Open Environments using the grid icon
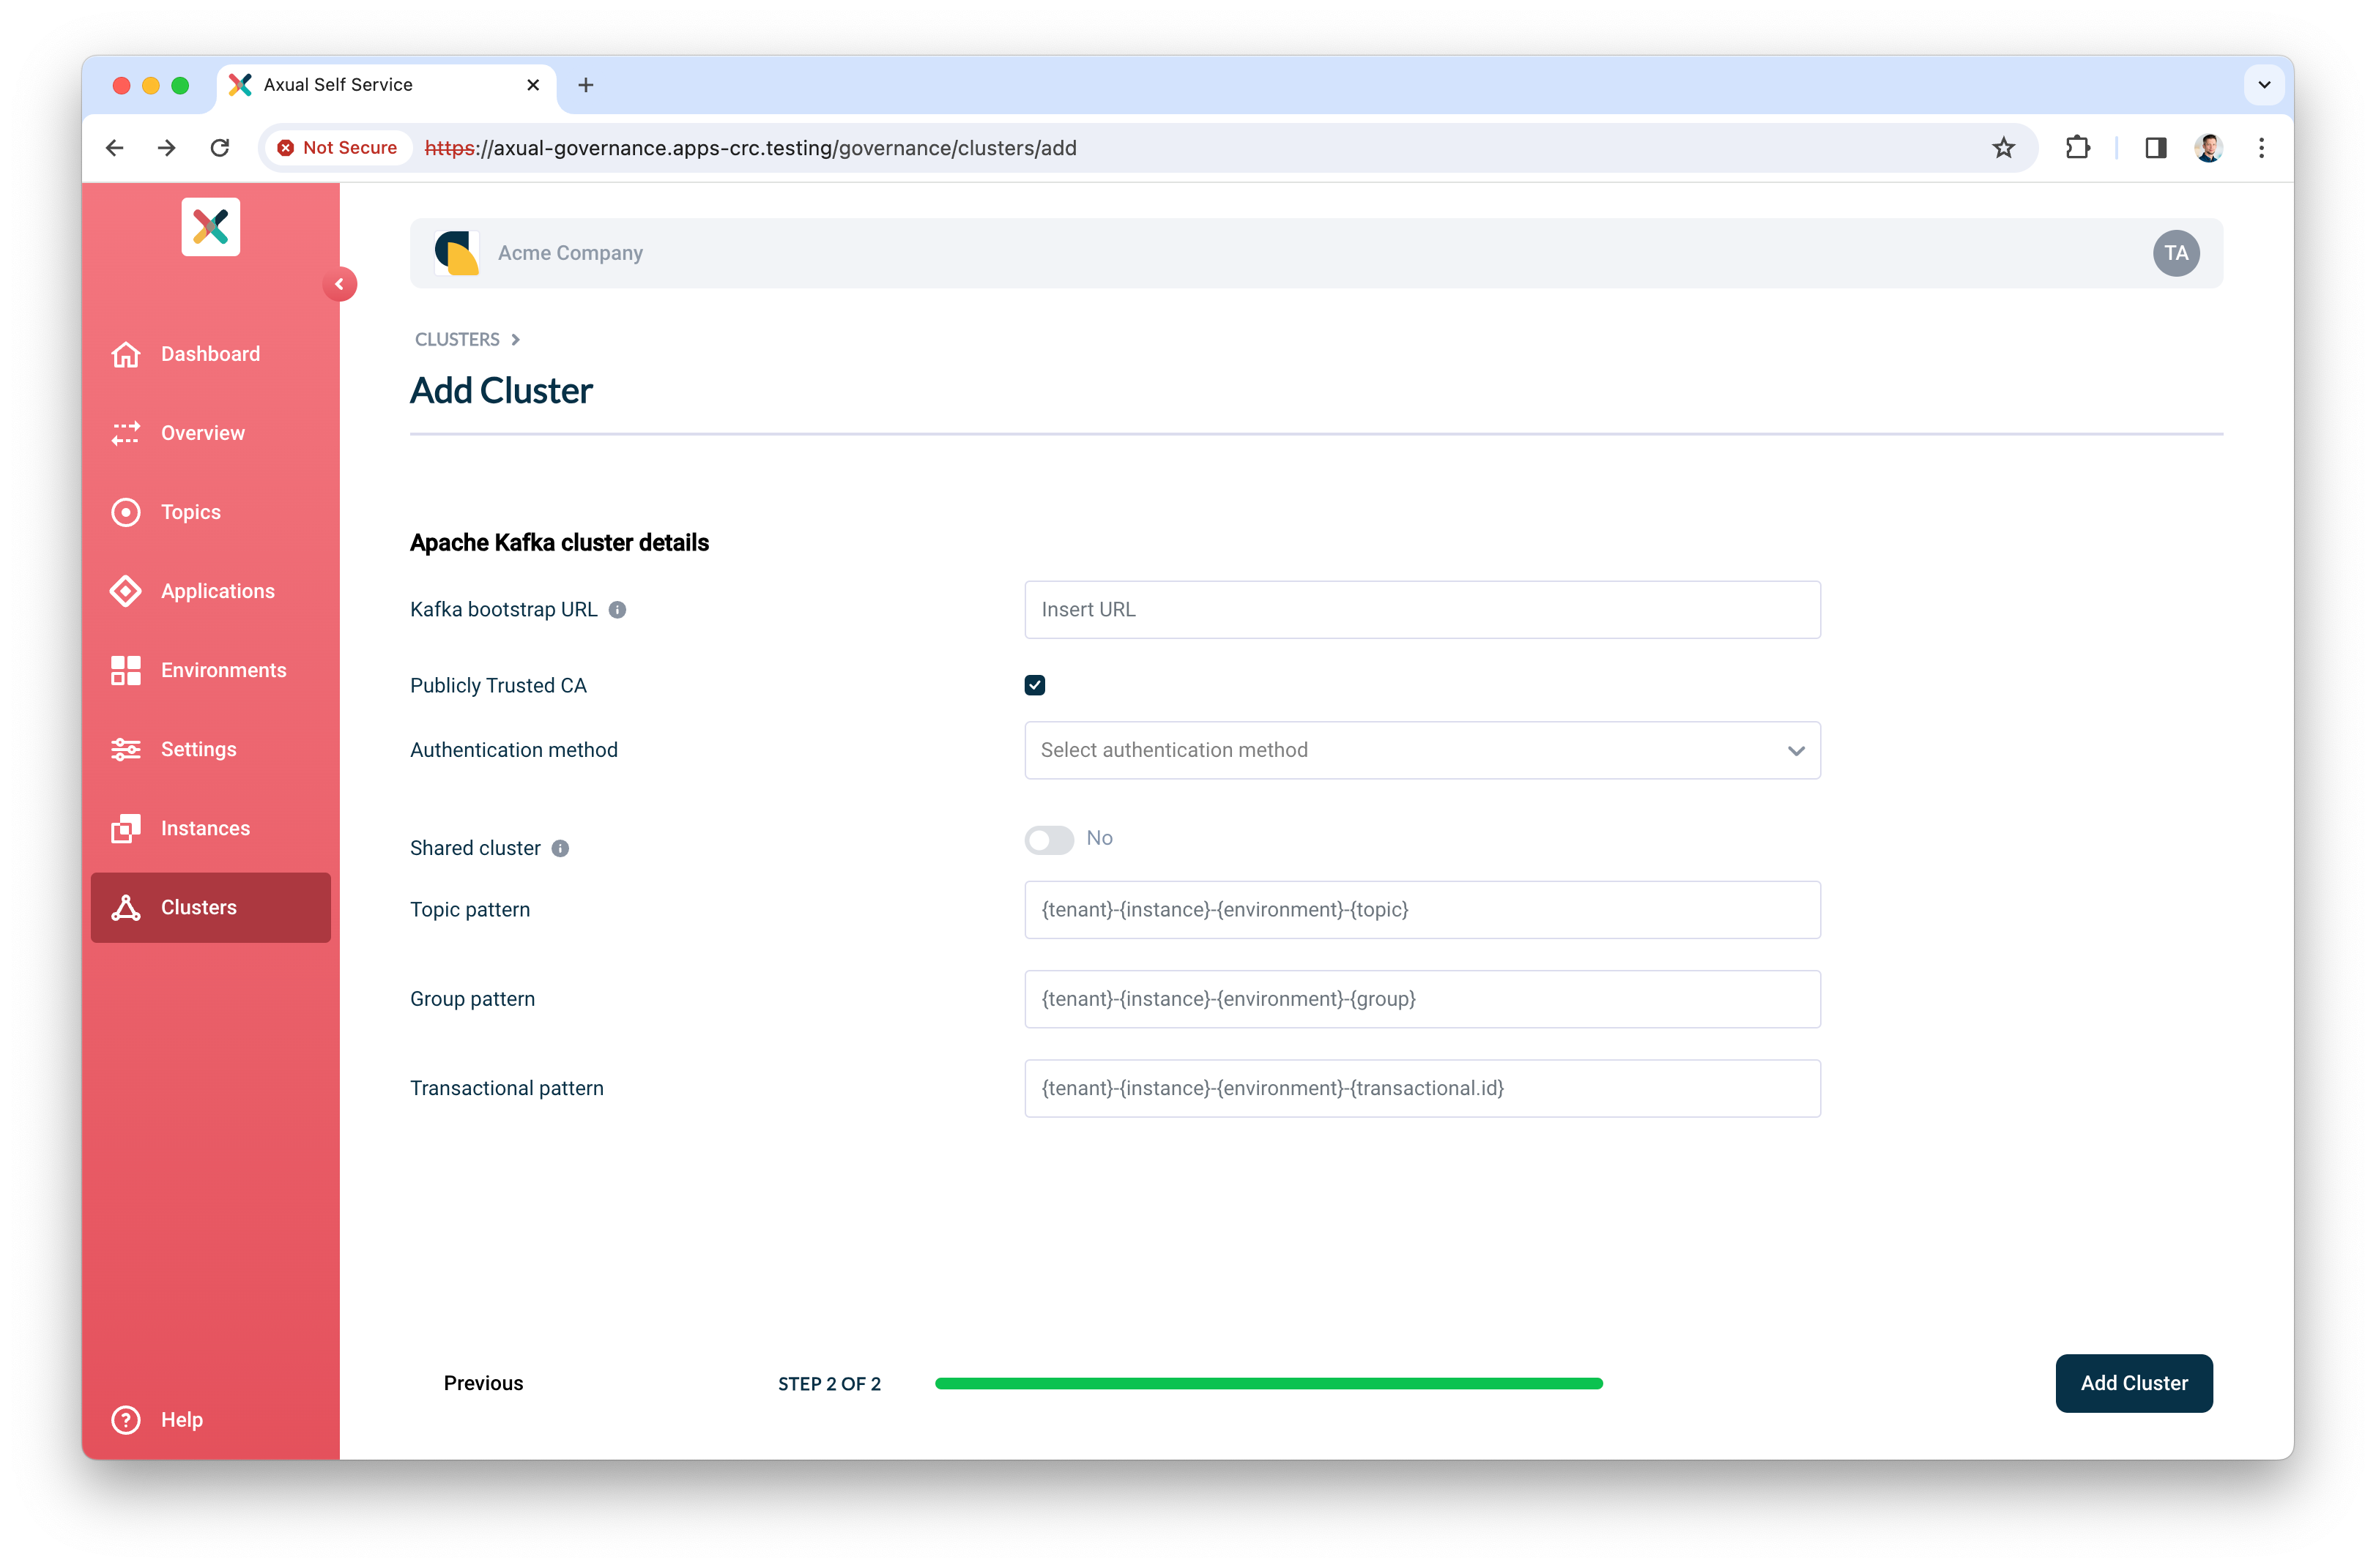Screen dimensions: 2376x1568 126,670
